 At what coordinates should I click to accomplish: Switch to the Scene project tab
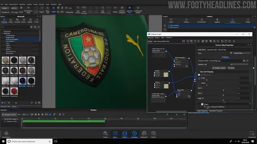(171, 20)
